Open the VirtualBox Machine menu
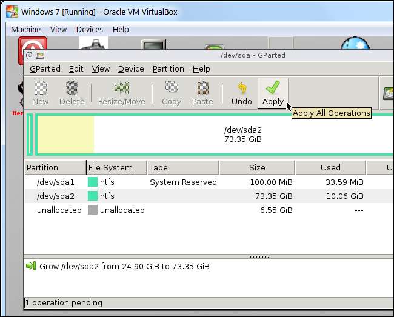The image size is (394, 317). pos(25,29)
